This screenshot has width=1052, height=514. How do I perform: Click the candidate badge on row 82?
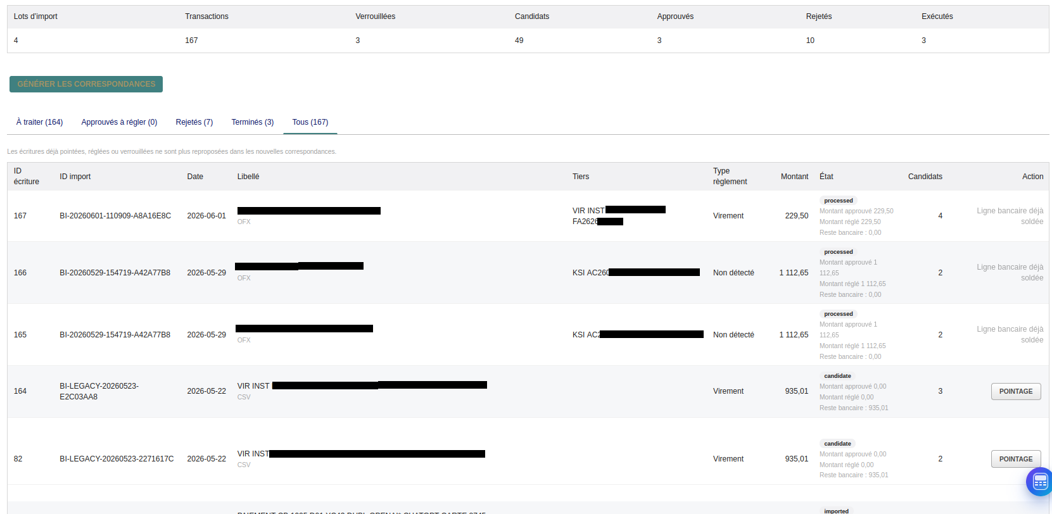(x=837, y=444)
